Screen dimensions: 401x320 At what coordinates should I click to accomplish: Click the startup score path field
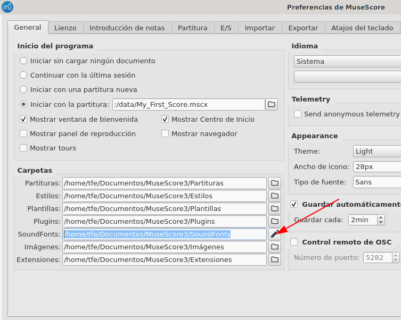(189, 105)
